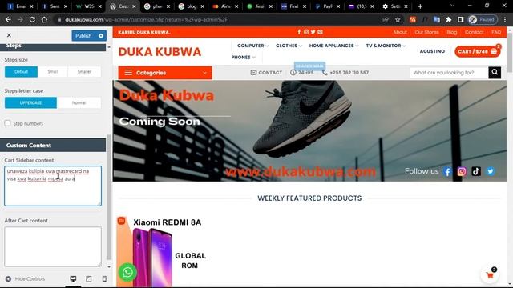The image size is (513, 288).
Task: Switch to tablet preview mode
Action: pos(89,279)
